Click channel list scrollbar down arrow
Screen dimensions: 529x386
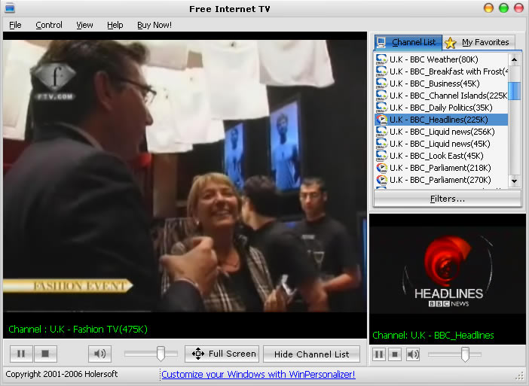(514, 181)
